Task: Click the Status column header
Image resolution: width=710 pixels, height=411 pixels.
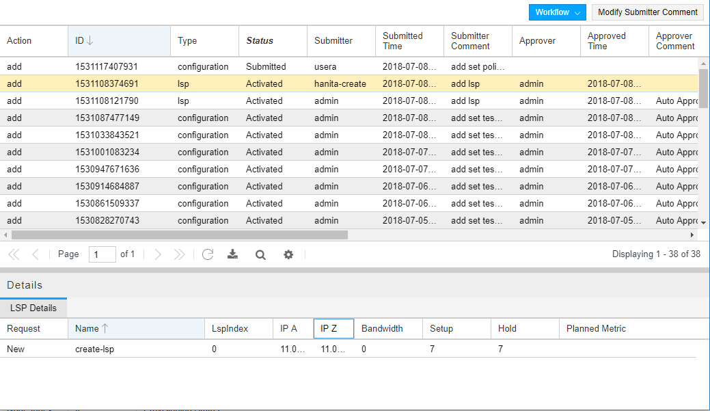Action: click(x=272, y=41)
